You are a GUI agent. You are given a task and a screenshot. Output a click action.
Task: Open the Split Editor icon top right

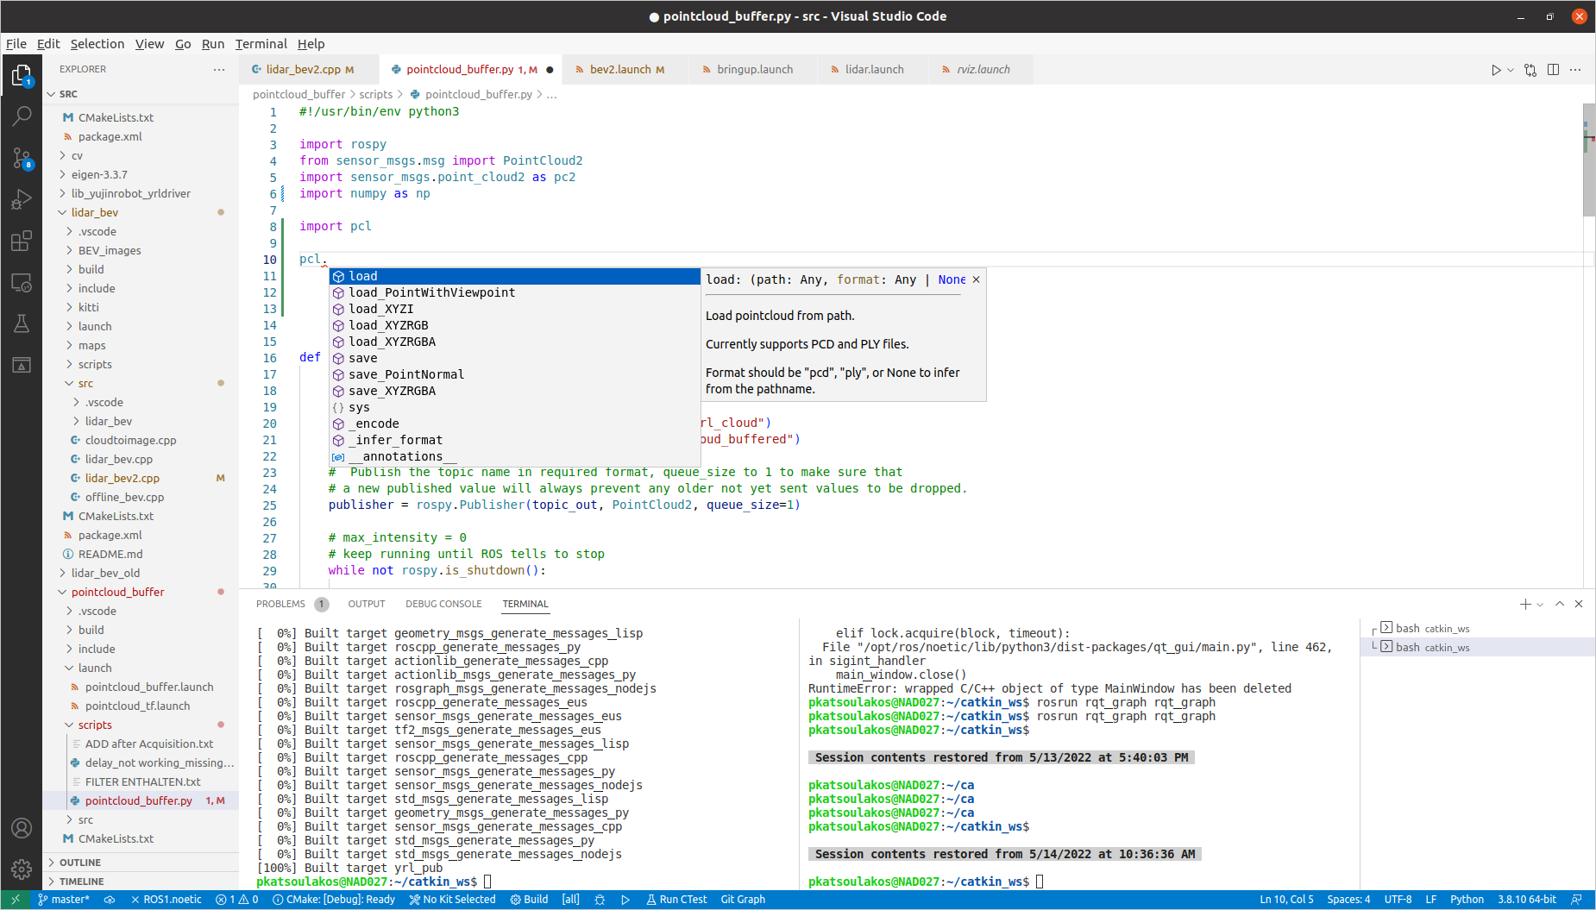coord(1553,70)
